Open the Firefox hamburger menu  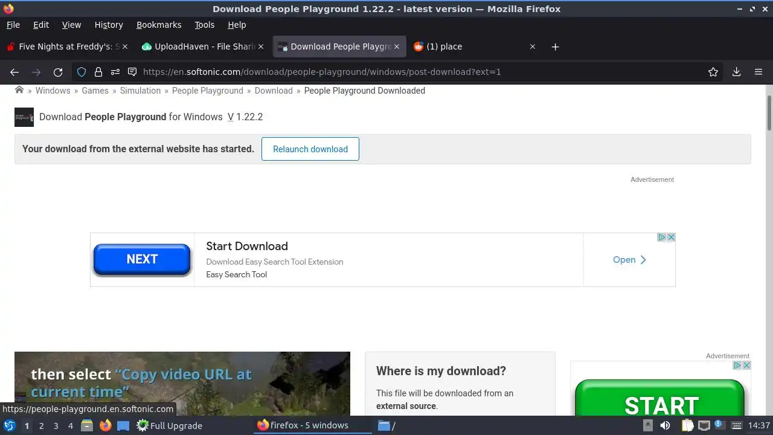[x=759, y=72]
